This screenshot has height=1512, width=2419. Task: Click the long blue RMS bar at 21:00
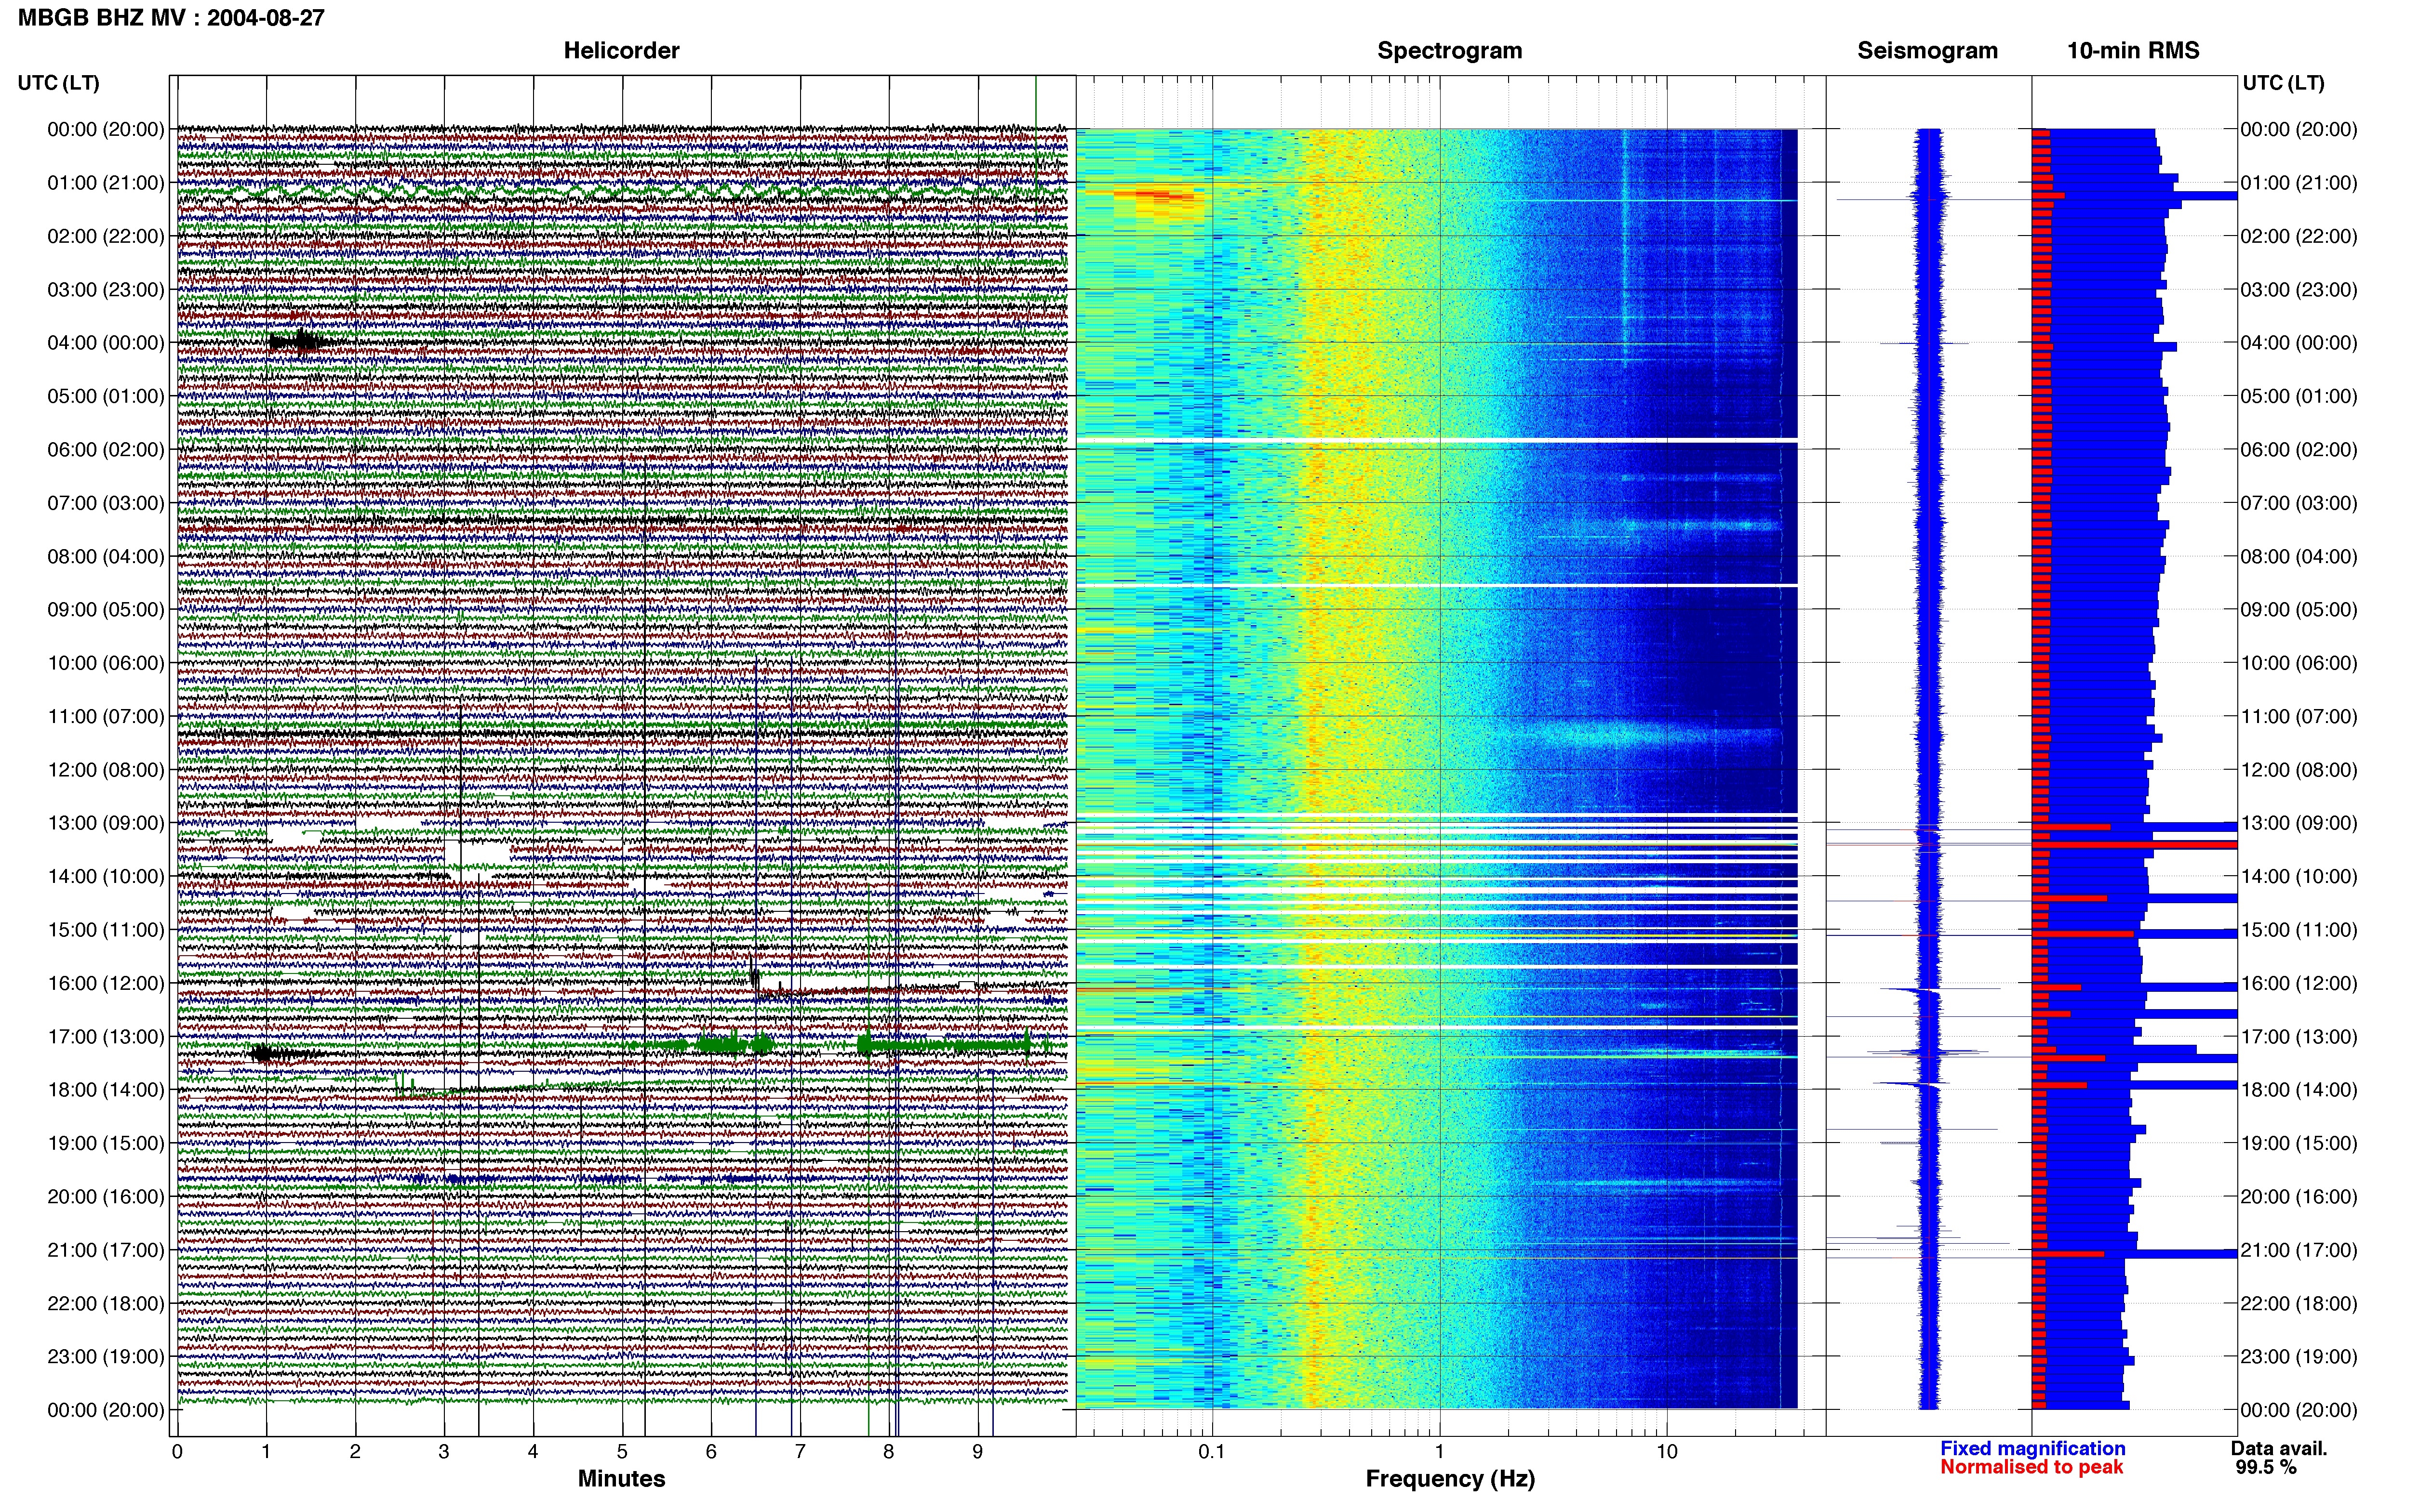(2136, 1253)
